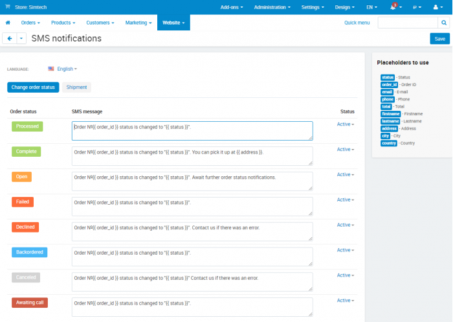The image size is (453, 322).
Task: Click the Save button
Action: [x=439, y=39]
